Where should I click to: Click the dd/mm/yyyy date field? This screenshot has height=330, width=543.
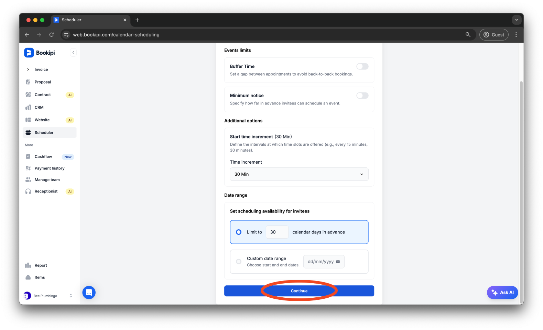coord(324,262)
